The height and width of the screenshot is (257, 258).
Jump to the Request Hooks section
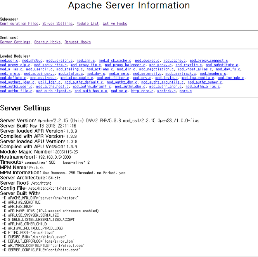(x=78, y=42)
